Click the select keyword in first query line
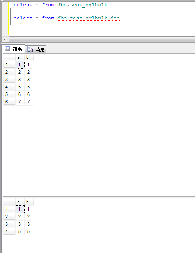This screenshot has height=253, width=195. pyautogui.click(x=23, y=5)
